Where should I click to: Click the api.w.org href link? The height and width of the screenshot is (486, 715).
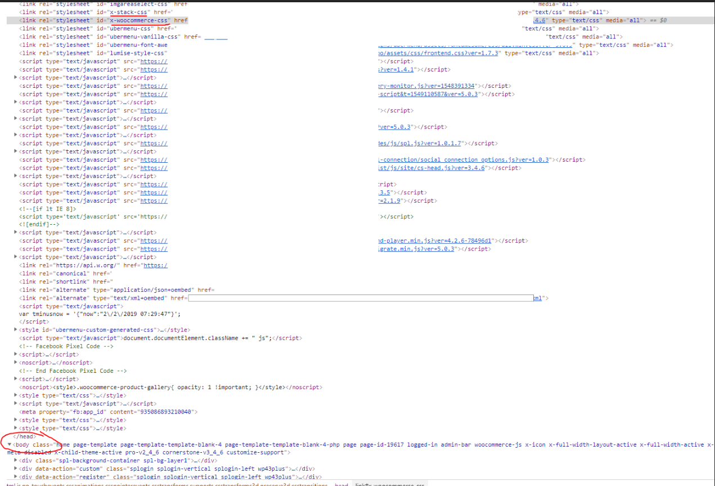[155, 265]
